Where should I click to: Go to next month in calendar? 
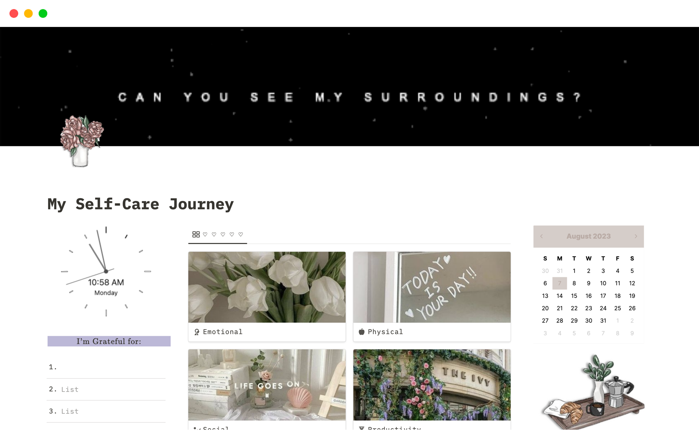[636, 236]
